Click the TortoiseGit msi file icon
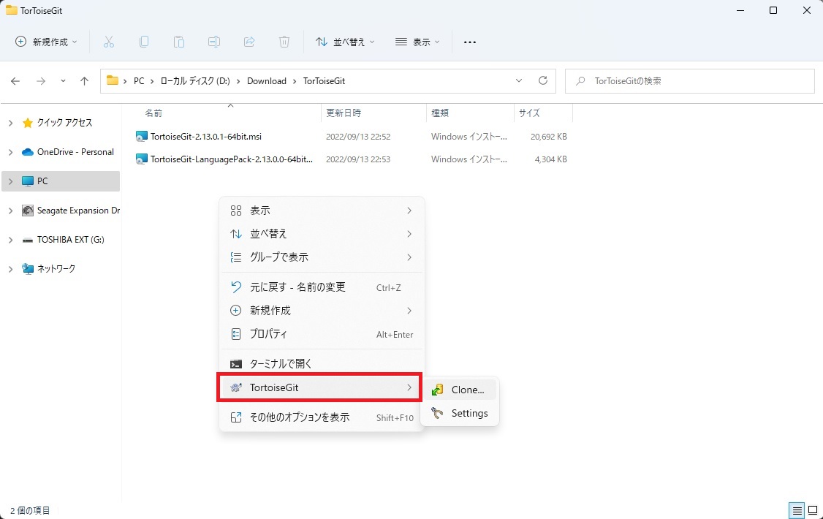The height and width of the screenshot is (519, 823). (x=141, y=137)
